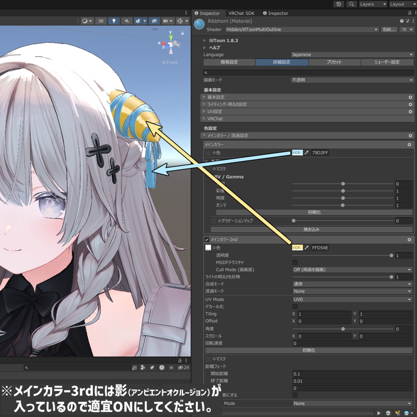Open gear menu for メインカラー / 透過設定
417x417 pixels.
click(410, 136)
